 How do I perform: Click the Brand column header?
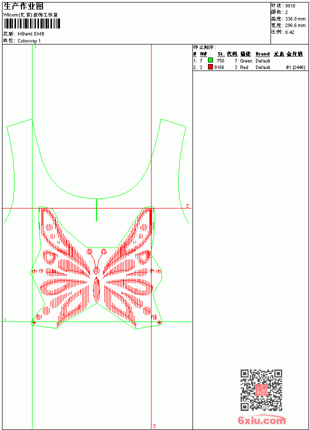pyautogui.click(x=262, y=54)
